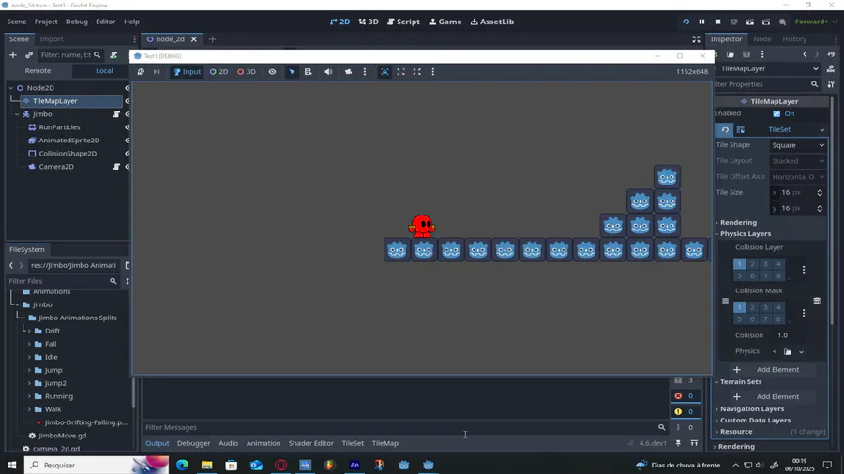This screenshot has width=844, height=474.
Task: Save the edited resource in Inspector
Action: point(746,54)
